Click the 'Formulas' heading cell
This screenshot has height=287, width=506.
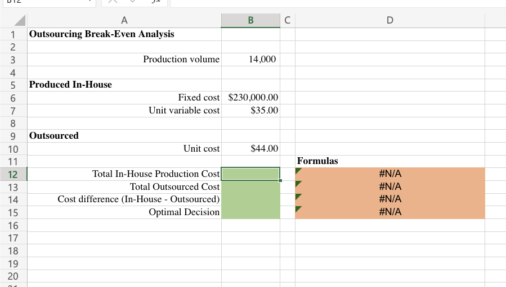[x=390, y=161]
